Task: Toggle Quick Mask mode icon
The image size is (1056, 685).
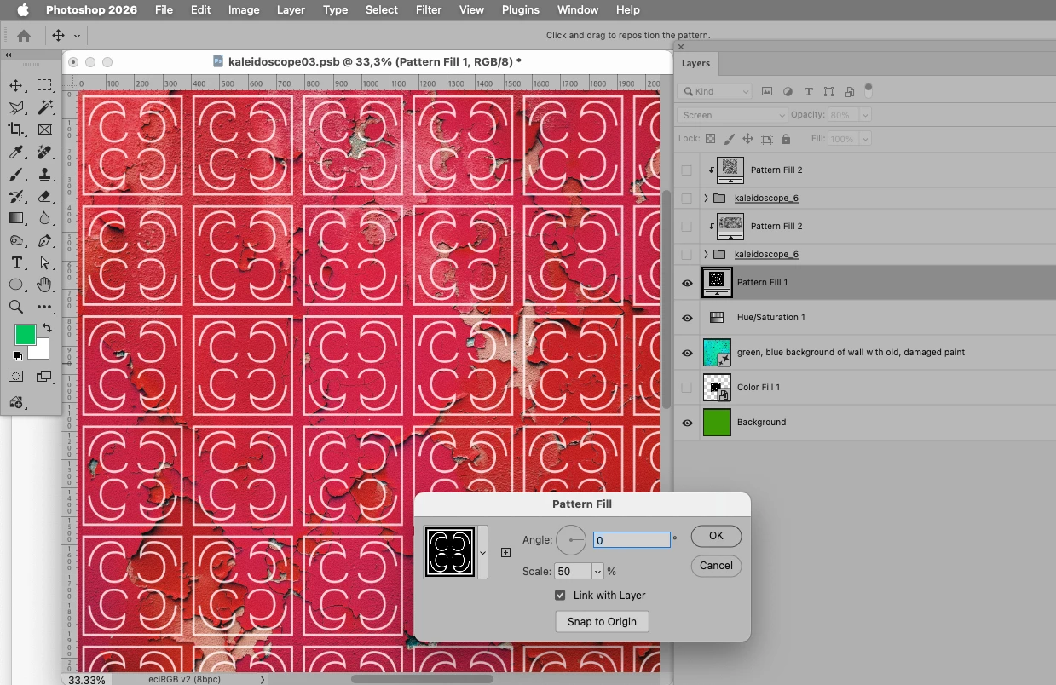Action: tap(16, 376)
